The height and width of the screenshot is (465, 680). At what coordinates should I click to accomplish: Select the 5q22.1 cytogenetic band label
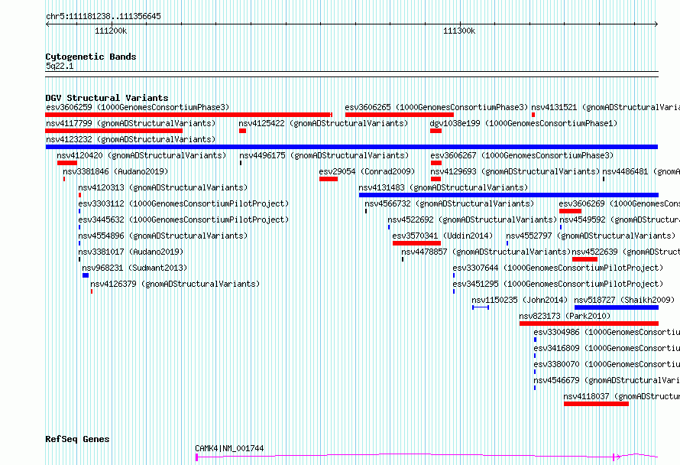click(60, 66)
